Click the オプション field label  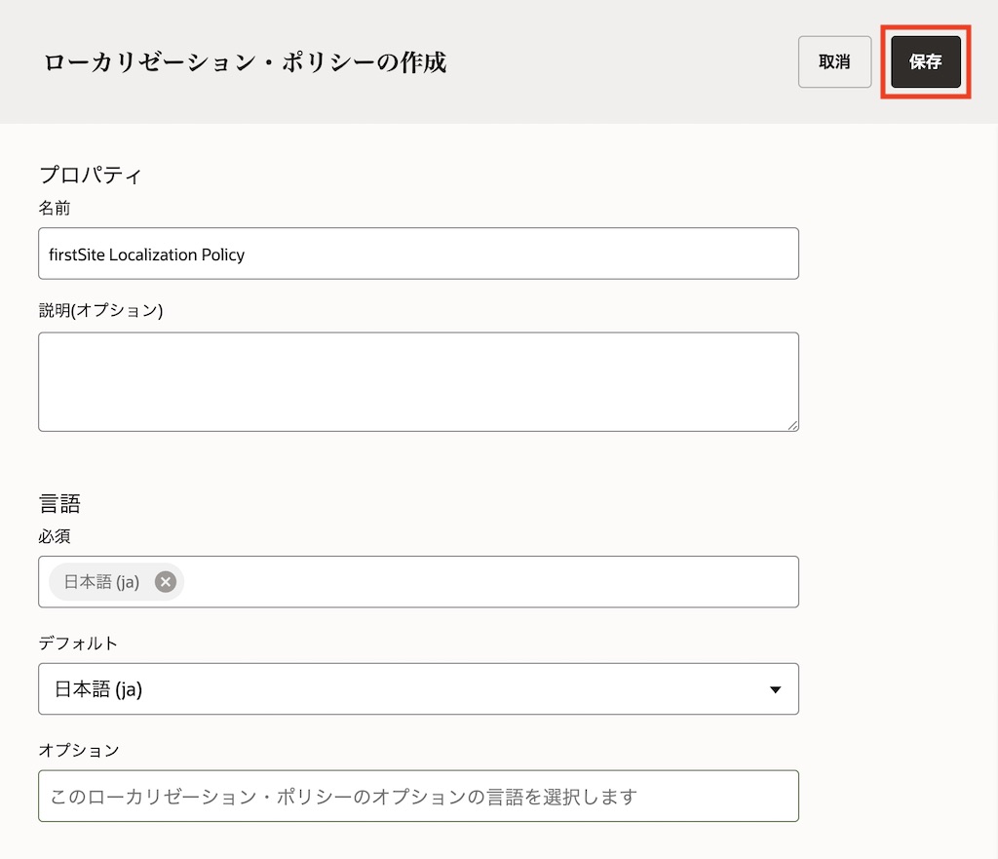click(x=78, y=751)
